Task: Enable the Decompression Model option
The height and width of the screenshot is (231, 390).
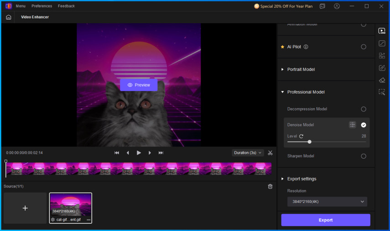Action: [x=364, y=109]
